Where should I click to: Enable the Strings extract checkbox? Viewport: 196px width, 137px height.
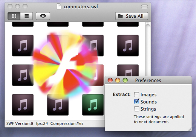tap(136, 109)
